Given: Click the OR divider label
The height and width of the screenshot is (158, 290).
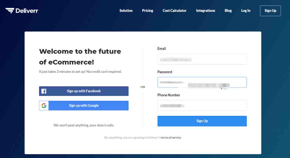Looking at the screenshot, I should click(x=143, y=87).
